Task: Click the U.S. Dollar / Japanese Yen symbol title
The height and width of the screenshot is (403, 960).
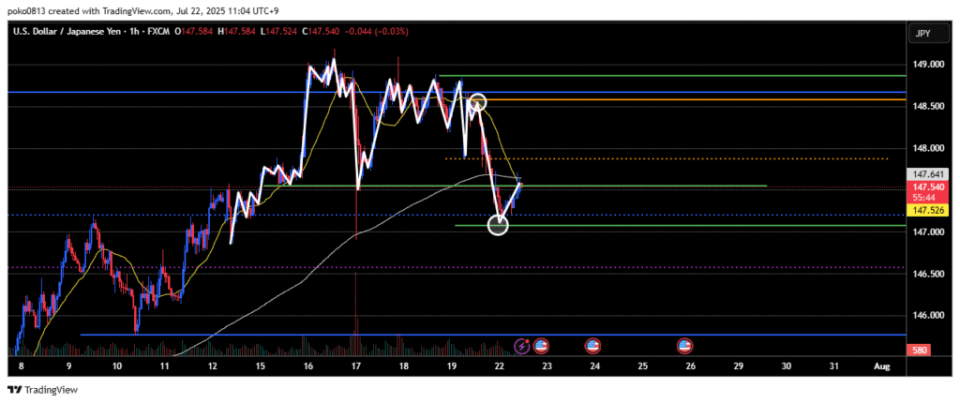Action: click(72, 31)
